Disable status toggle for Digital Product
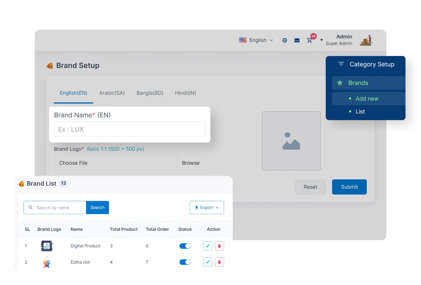Image resolution: width=421 pixels, height=285 pixels. pos(185,246)
